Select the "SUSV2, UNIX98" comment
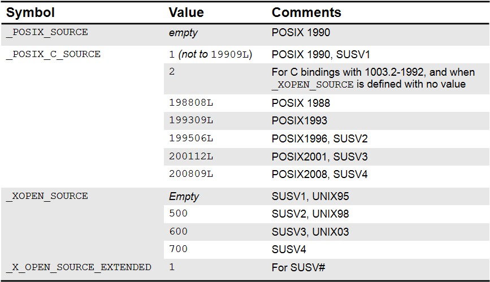Screen dimensions: 490x282 [x=310, y=214]
